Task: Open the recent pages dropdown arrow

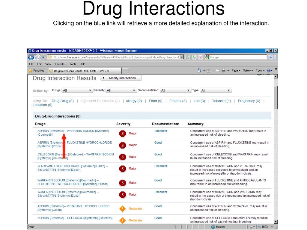Action: coord(43,57)
